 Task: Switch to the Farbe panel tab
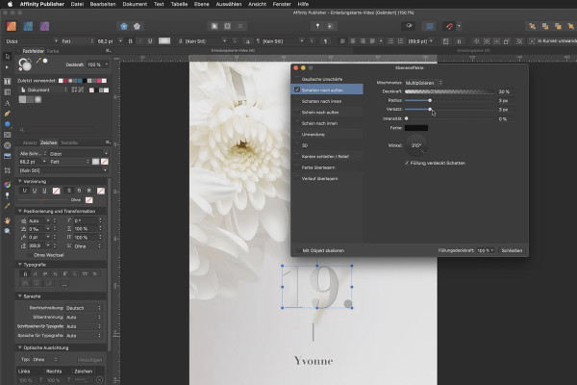point(53,51)
